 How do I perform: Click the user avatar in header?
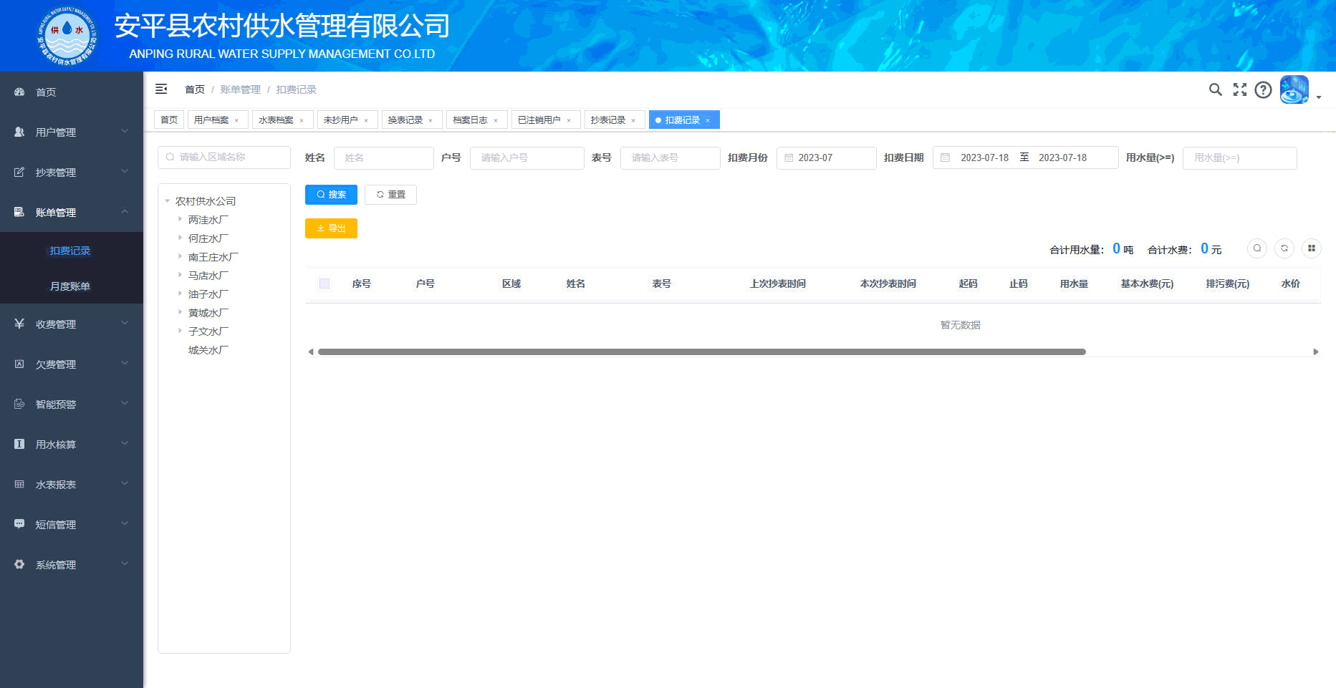click(x=1294, y=90)
